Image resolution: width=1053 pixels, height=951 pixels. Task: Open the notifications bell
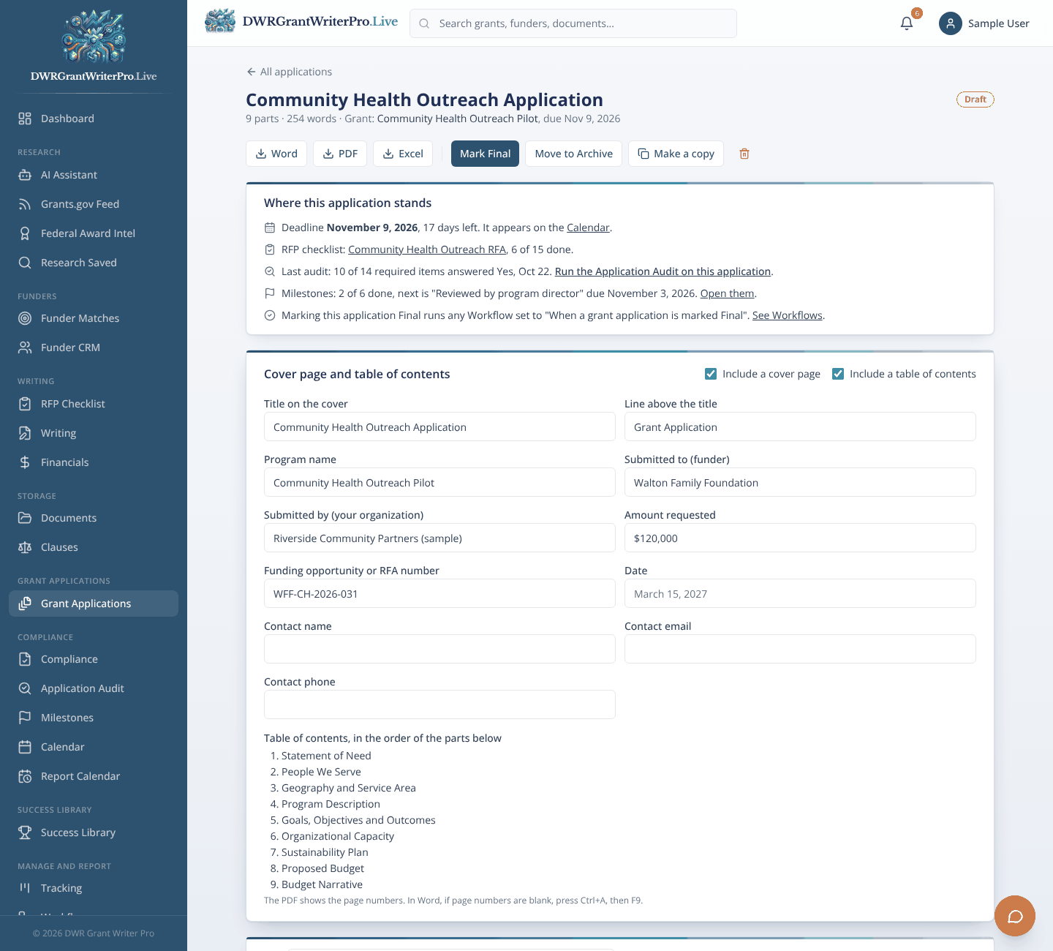click(x=907, y=23)
